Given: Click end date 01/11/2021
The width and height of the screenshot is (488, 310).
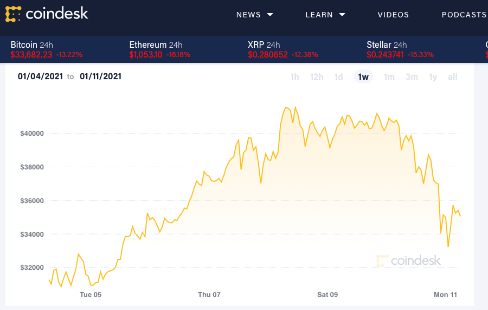Looking at the screenshot, I should click(100, 77).
